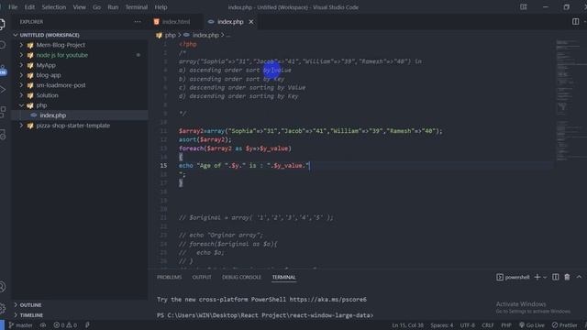Image resolution: width=587 pixels, height=330 pixels.
Task: Open the Help menu
Action: 161,7
